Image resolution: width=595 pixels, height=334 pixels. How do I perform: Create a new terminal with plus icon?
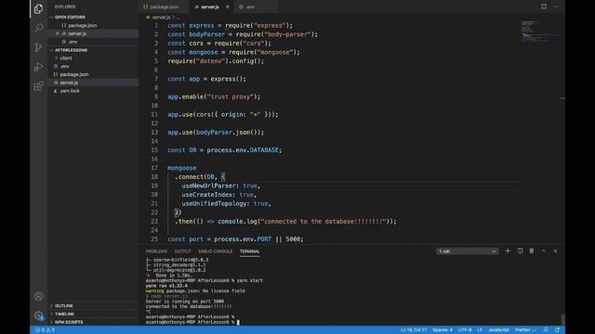click(508, 250)
